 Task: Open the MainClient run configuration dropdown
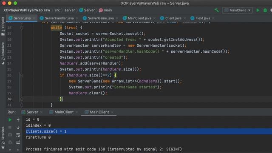[237, 10]
